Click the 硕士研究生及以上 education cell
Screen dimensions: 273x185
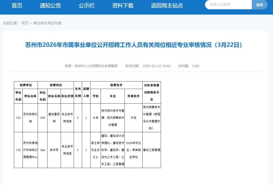click(x=95, y=150)
